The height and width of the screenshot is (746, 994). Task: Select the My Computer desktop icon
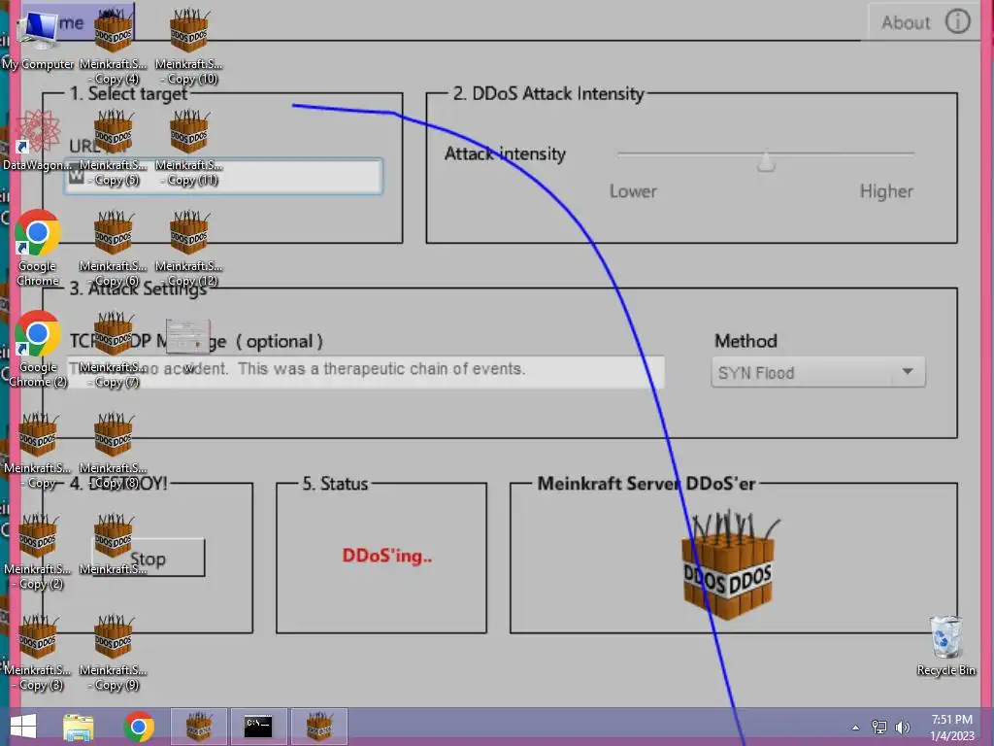point(38,38)
